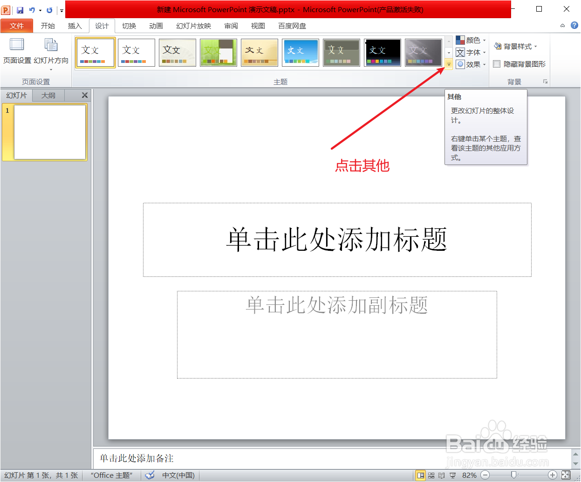Screen dimensions: 581x482
Task: Close the 幻灯片 slide panel
Action: pyautogui.click(x=85, y=95)
